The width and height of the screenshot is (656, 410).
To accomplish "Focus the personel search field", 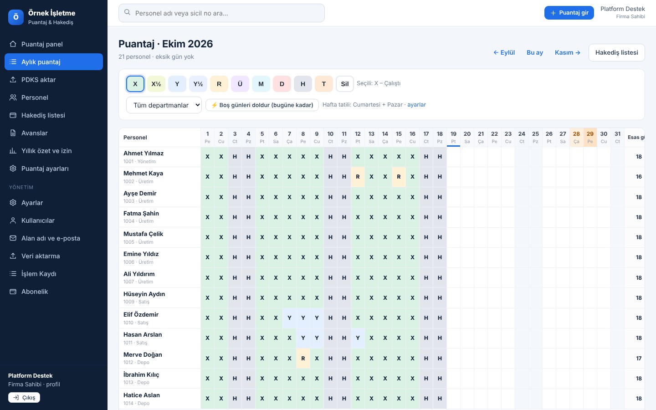I will click(x=221, y=13).
